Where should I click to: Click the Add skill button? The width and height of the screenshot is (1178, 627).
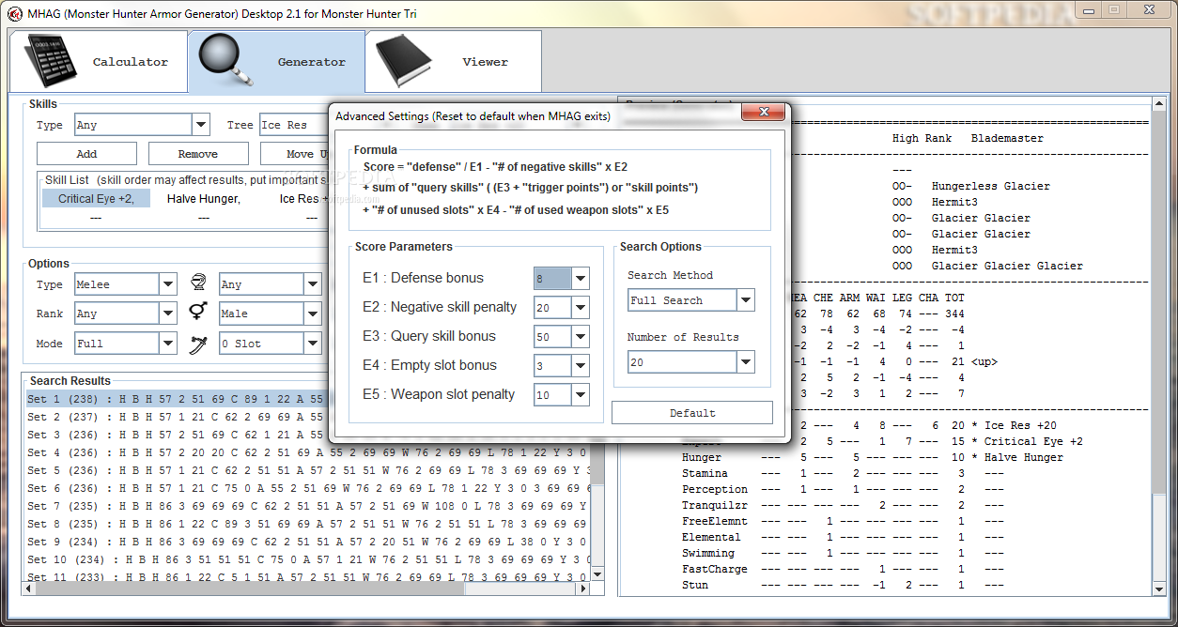point(86,154)
